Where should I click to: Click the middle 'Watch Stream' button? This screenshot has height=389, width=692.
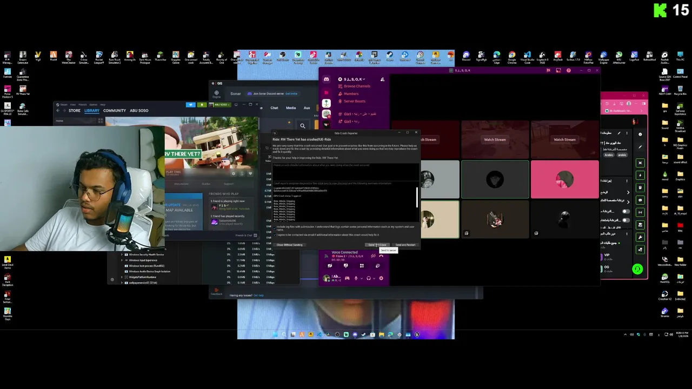tap(495, 139)
